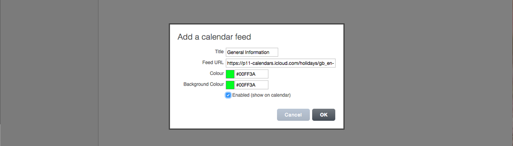The image size is (513, 146).
Task: Uncheck the Enabled checkbox
Action: [x=228, y=95]
